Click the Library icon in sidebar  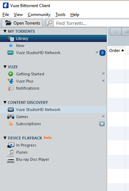click(x=11, y=38)
